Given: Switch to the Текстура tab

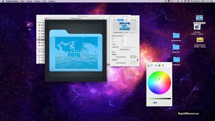Looking at the screenshot, I should pos(133,20).
